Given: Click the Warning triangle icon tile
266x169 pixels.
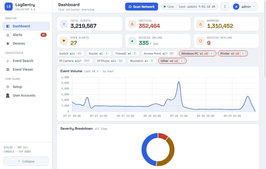Looking at the screenshot, I should click(201, 24).
